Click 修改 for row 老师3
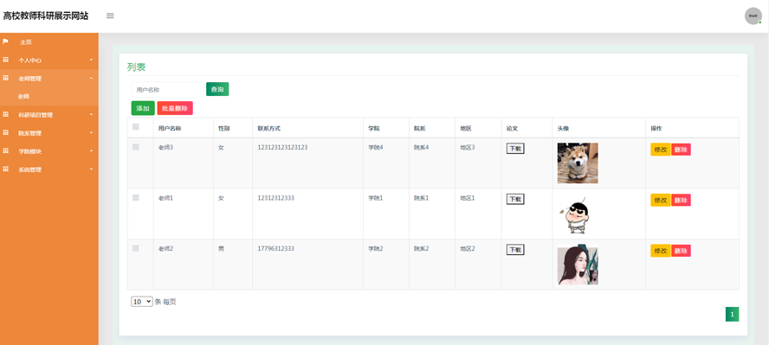Viewport: 769px width, 345px height. (x=661, y=150)
